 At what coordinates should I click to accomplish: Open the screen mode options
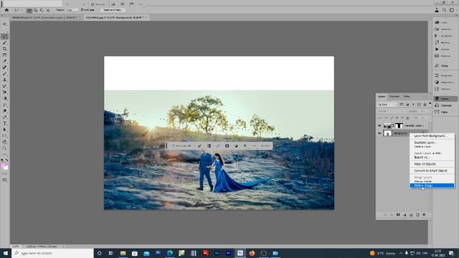(x=4, y=180)
